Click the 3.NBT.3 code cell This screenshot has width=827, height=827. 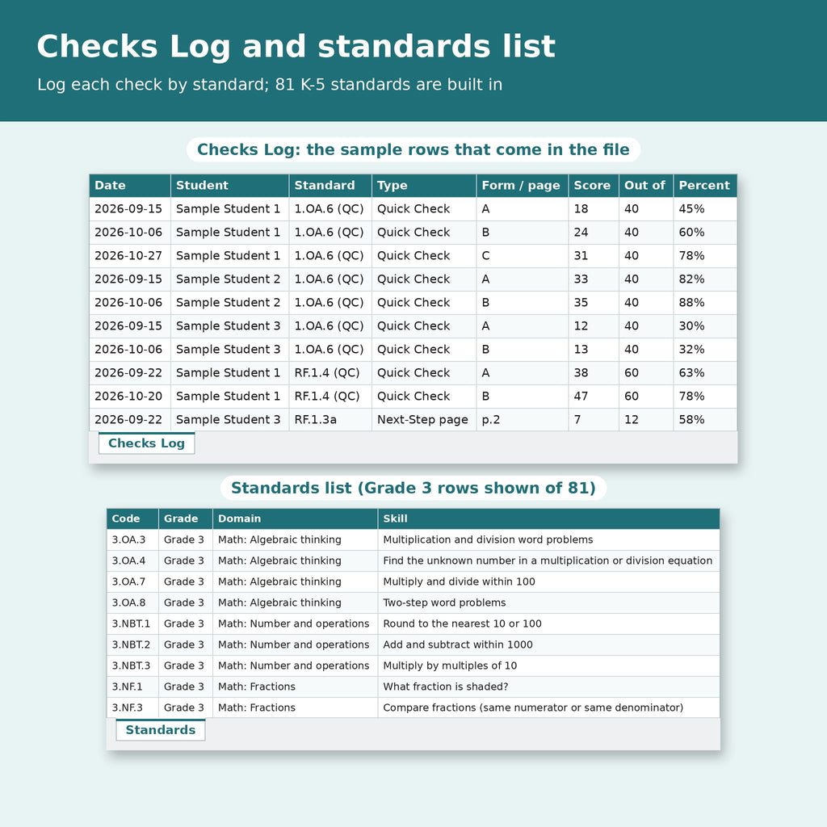(x=132, y=666)
